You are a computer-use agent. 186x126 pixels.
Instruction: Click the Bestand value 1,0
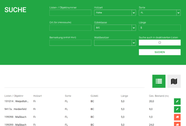151,117
